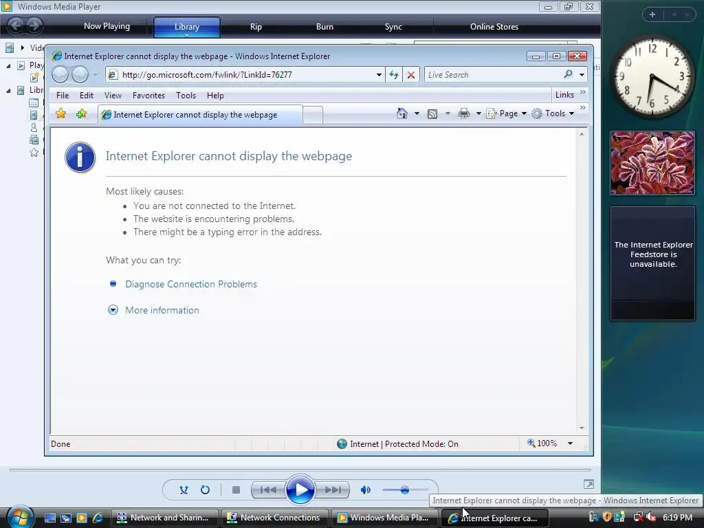
Task: Open the File menu in Internet Explorer
Action: (63, 95)
